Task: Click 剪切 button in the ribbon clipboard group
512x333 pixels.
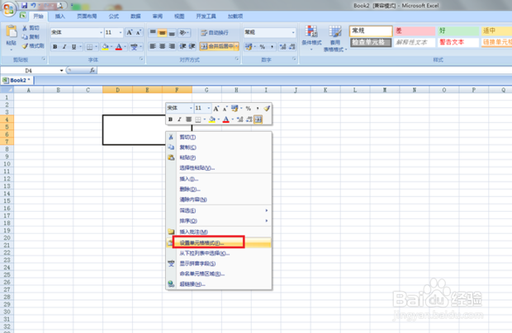Action: (31, 28)
